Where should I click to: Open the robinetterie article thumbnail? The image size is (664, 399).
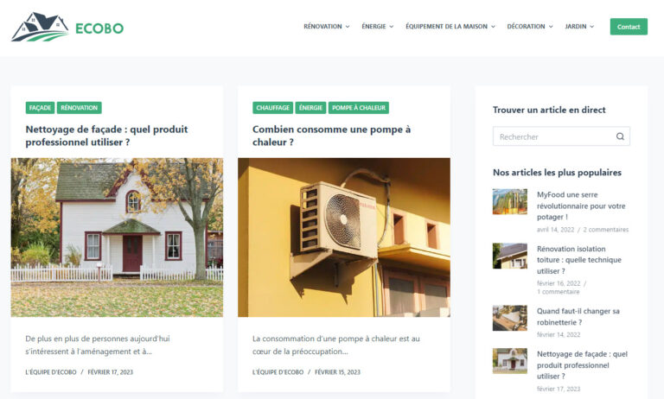pyautogui.click(x=510, y=318)
